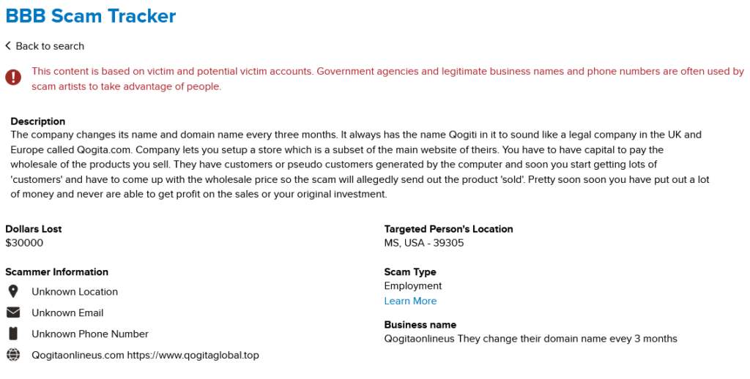Open the Learn More link

[410, 301]
